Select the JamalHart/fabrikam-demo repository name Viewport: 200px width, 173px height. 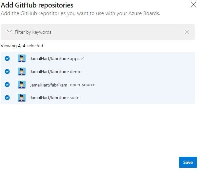coord(56,72)
